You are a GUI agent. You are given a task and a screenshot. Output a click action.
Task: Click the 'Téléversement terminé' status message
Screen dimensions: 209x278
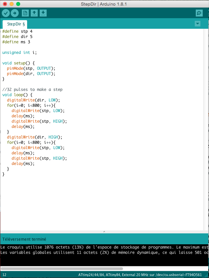pyautogui.click(x=24, y=239)
